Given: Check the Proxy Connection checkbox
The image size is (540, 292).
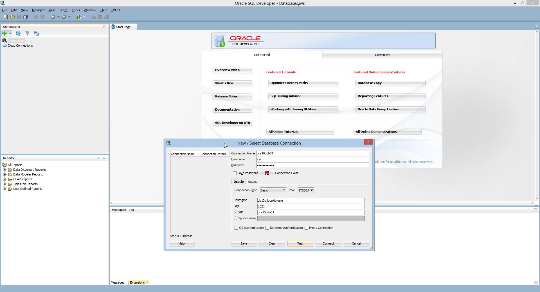Looking at the screenshot, I should coord(306,228).
